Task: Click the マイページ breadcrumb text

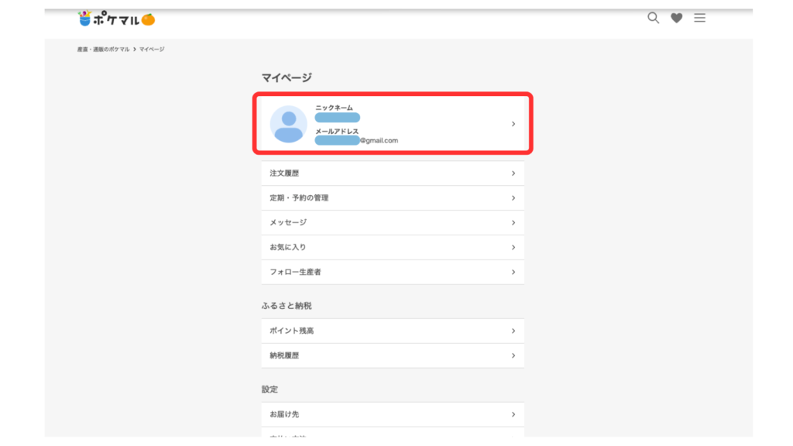Action: pyautogui.click(x=152, y=50)
